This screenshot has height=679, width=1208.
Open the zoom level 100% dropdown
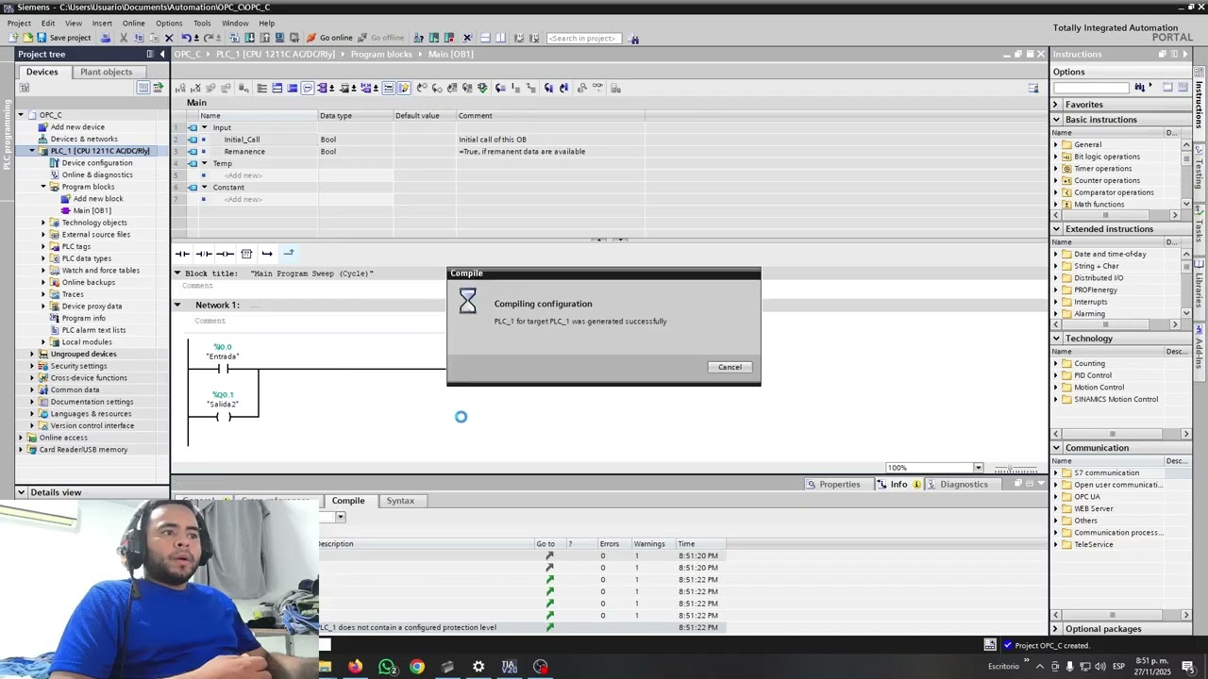[x=978, y=468]
